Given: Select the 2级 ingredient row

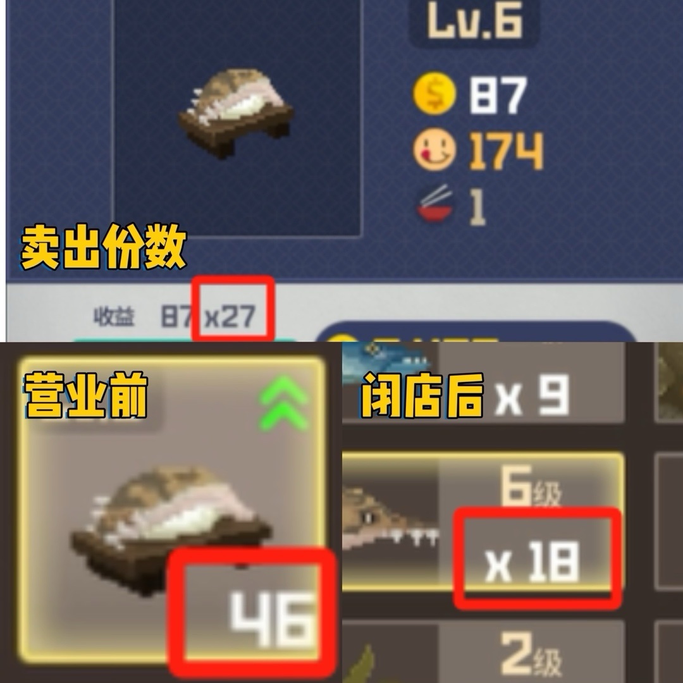Looking at the screenshot, I should click(x=483, y=653).
